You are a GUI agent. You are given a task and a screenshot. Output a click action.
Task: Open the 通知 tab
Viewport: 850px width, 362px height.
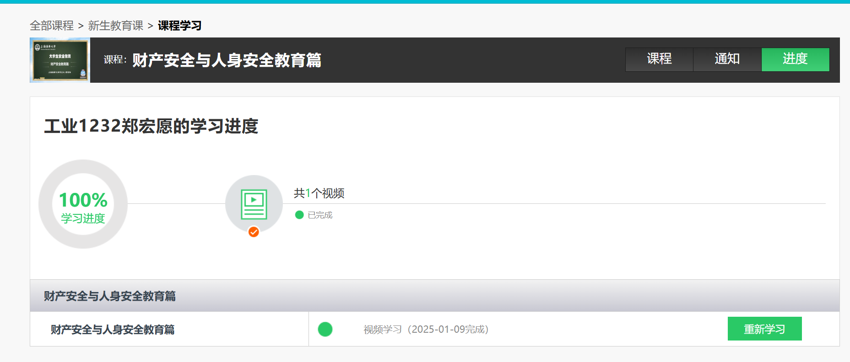click(x=727, y=59)
